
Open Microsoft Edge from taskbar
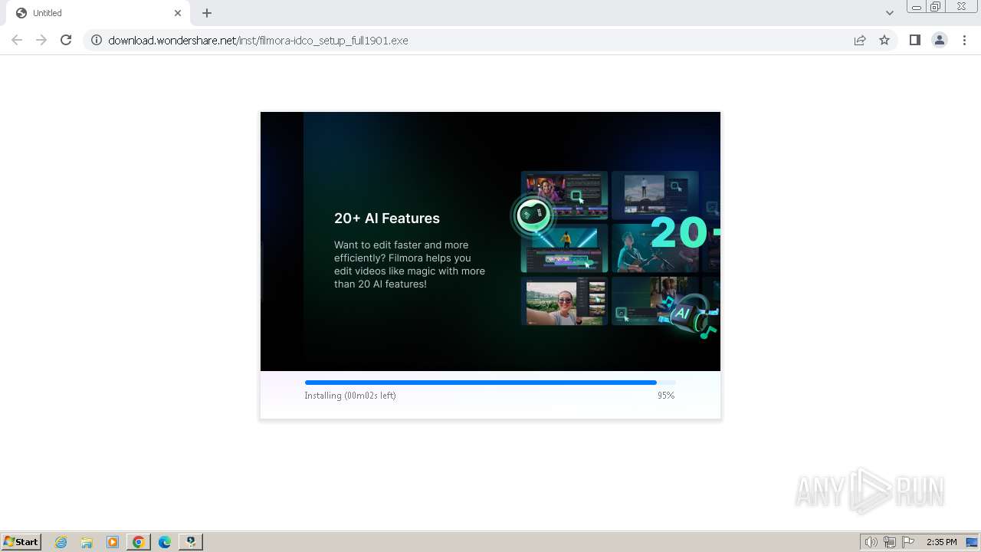(x=165, y=542)
